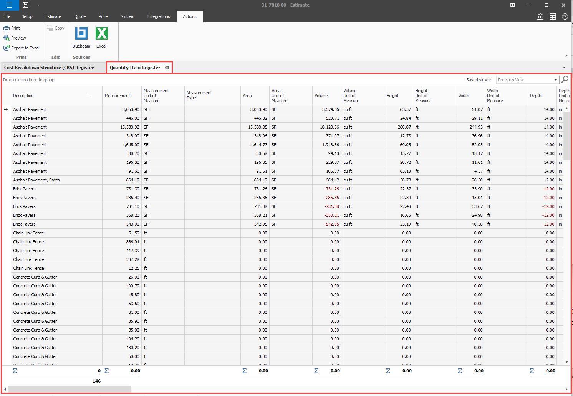The height and width of the screenshot is (396, 573).
Task: Close the Quantity Item Register tab
Action: pos(167,68)
